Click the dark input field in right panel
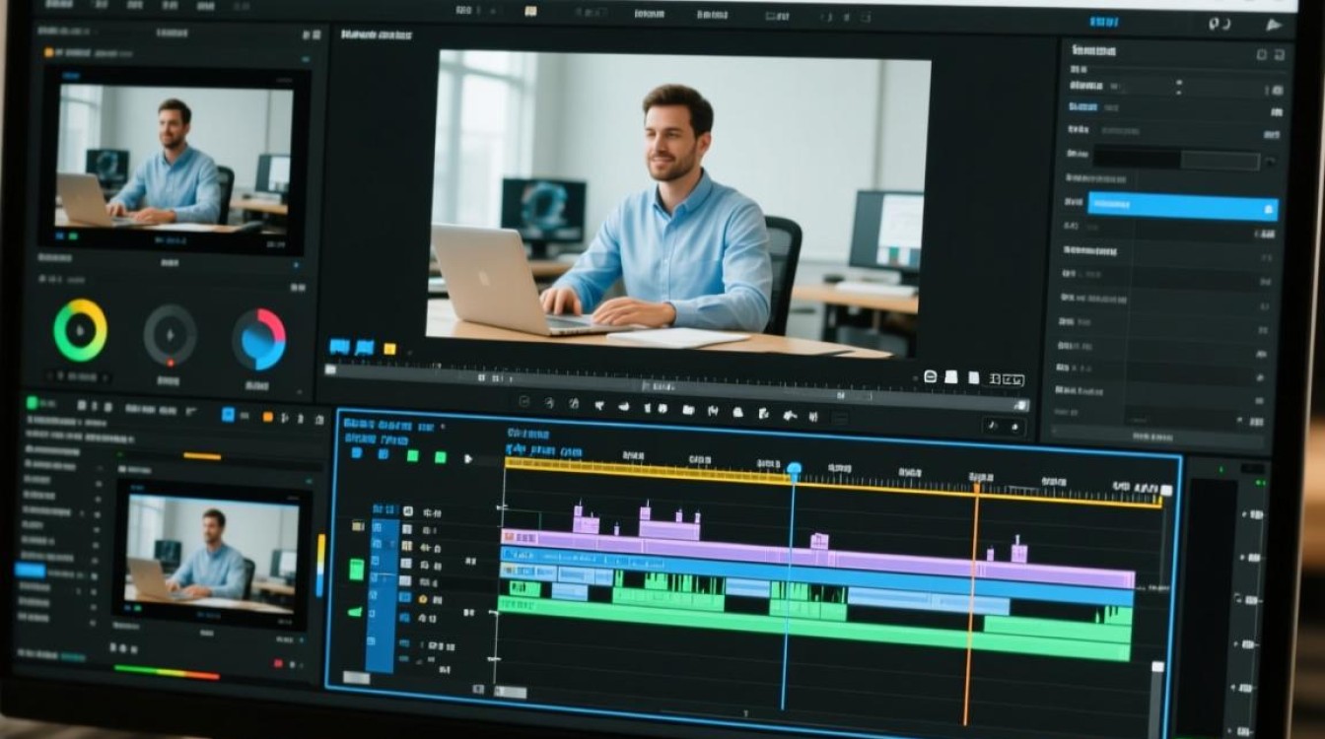Viewport: 1325px width, 739px height. coord(1177,158)
